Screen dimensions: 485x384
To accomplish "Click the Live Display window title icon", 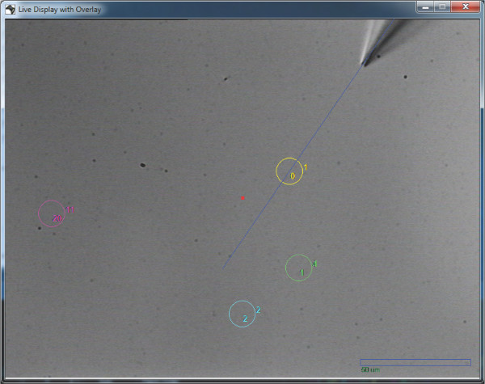I will (11, 9).
